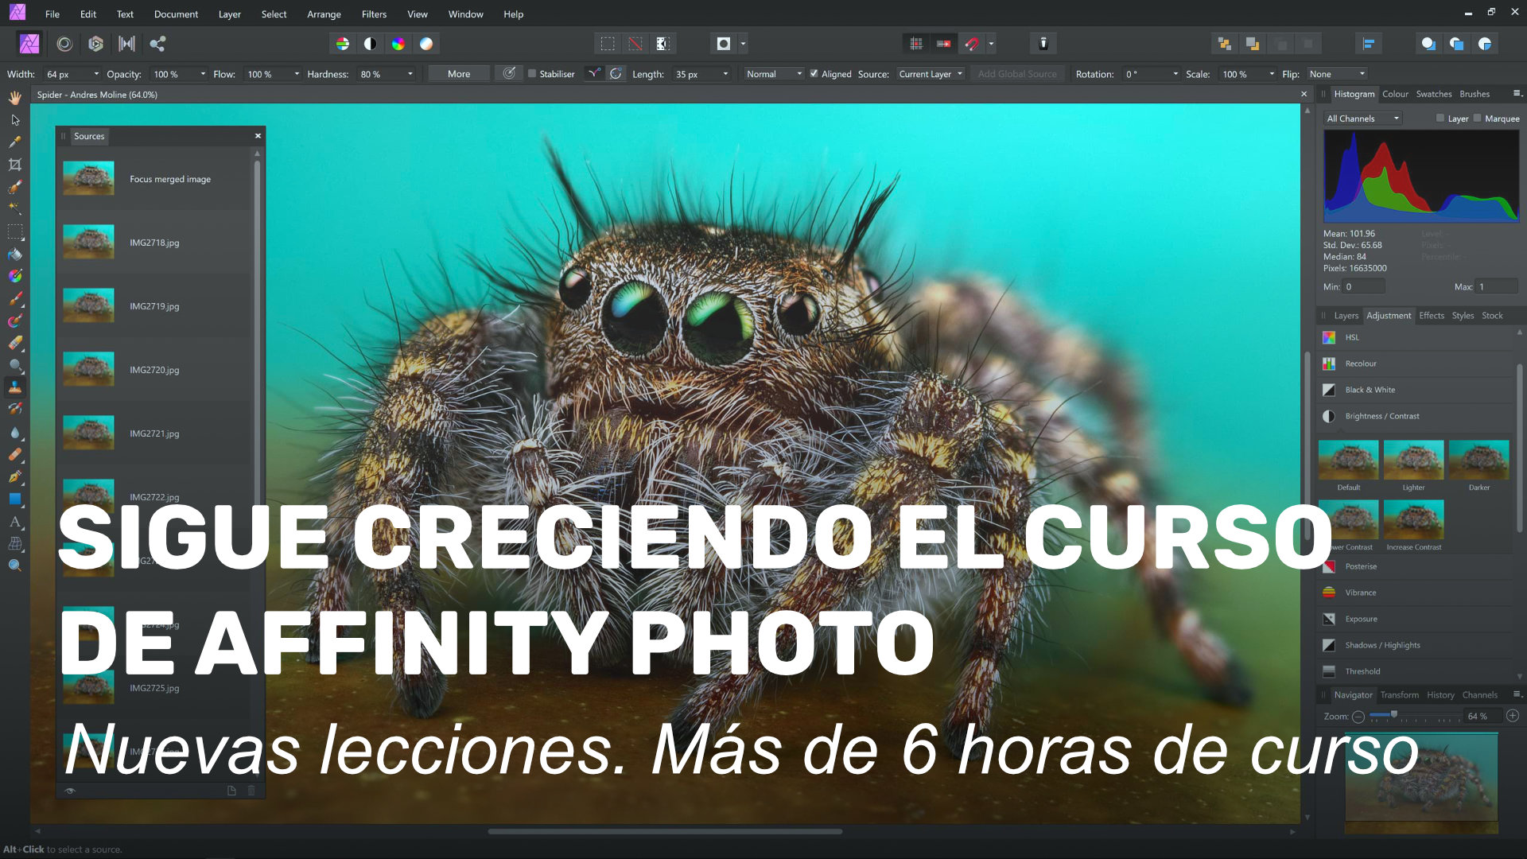Apply Auto Levels from the toolbar
Screen dimensions: 1527x859
click(342, 44)
